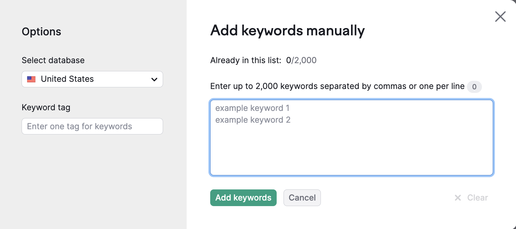
Task: Open the United States database dropdown
Action: pos(92,79)
